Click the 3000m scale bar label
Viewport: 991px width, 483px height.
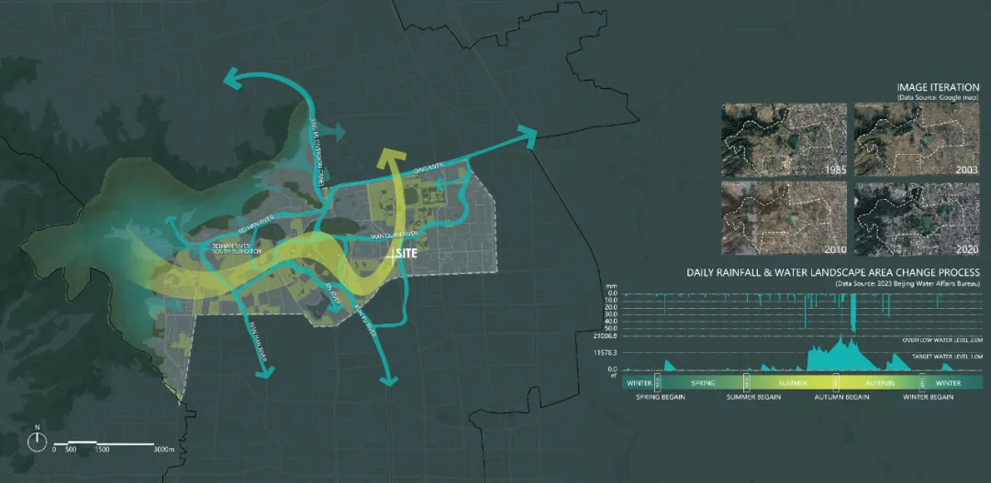[163, 450]
